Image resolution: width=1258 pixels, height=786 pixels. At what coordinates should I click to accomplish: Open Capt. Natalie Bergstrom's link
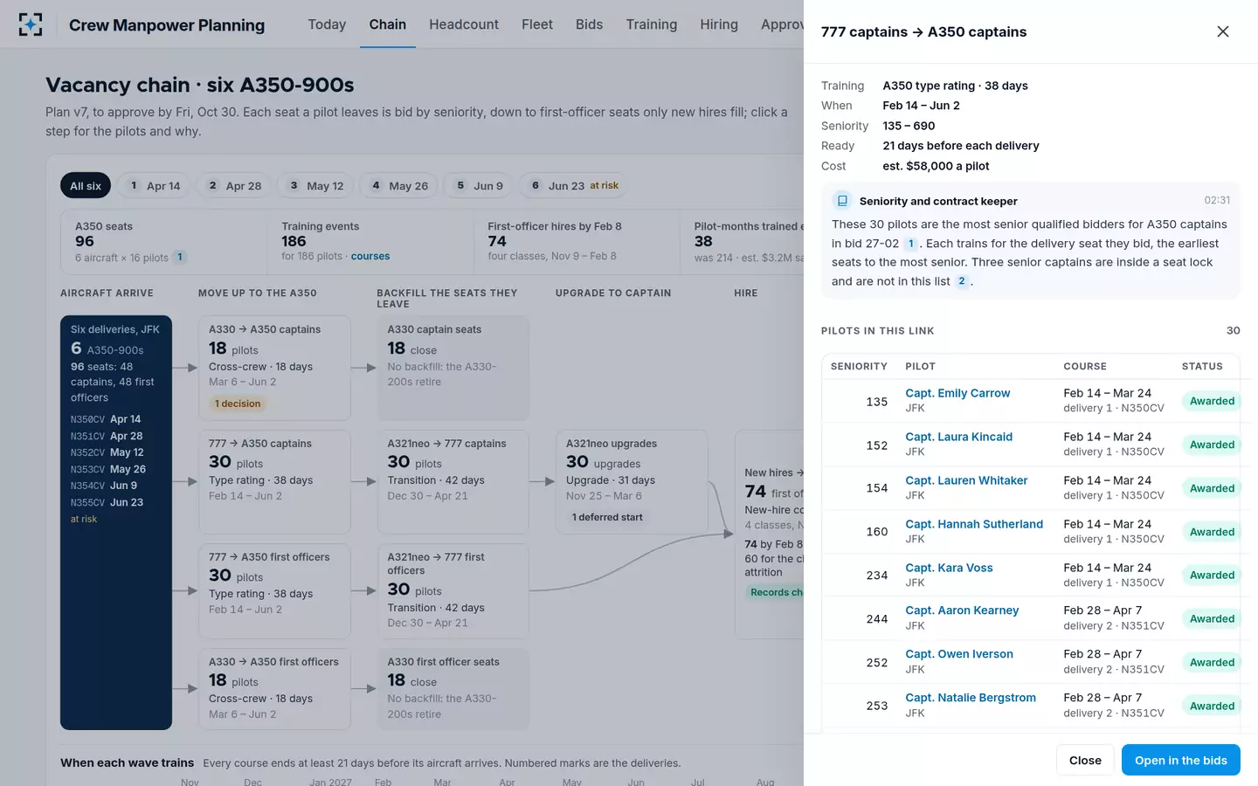[x=971, y=698]
